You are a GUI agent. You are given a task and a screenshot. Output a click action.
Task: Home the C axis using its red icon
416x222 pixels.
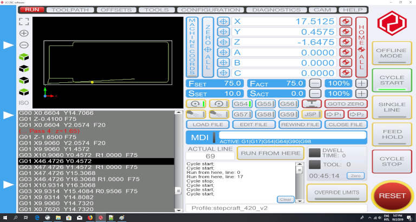coord(346,73)
